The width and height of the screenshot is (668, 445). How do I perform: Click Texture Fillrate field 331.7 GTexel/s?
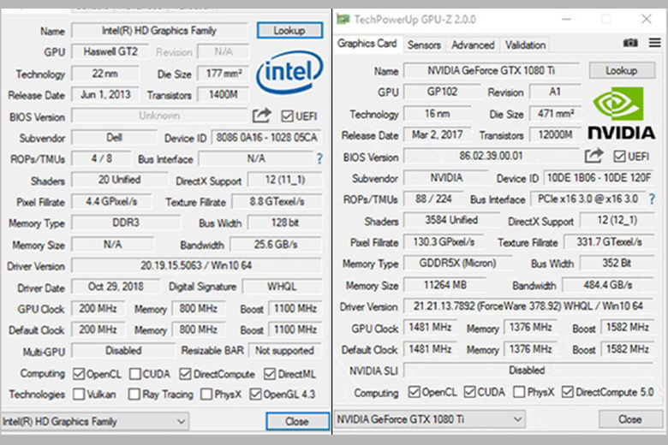[609, 242]
